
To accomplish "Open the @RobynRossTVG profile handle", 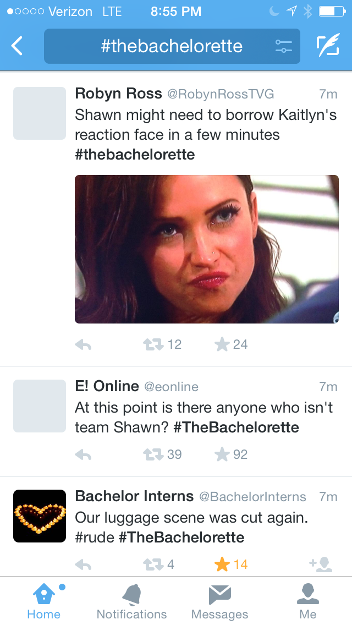I will coord(221,94).
